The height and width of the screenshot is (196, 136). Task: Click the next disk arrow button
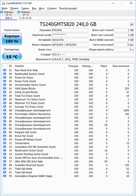tap(132, 24)
